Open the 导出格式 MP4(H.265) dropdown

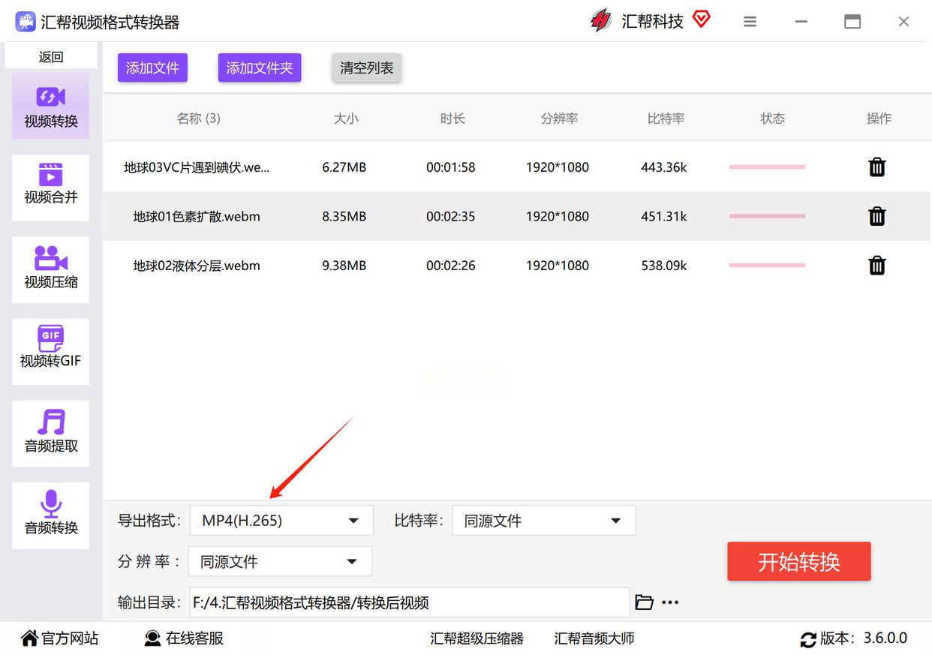tap(281, 521)
